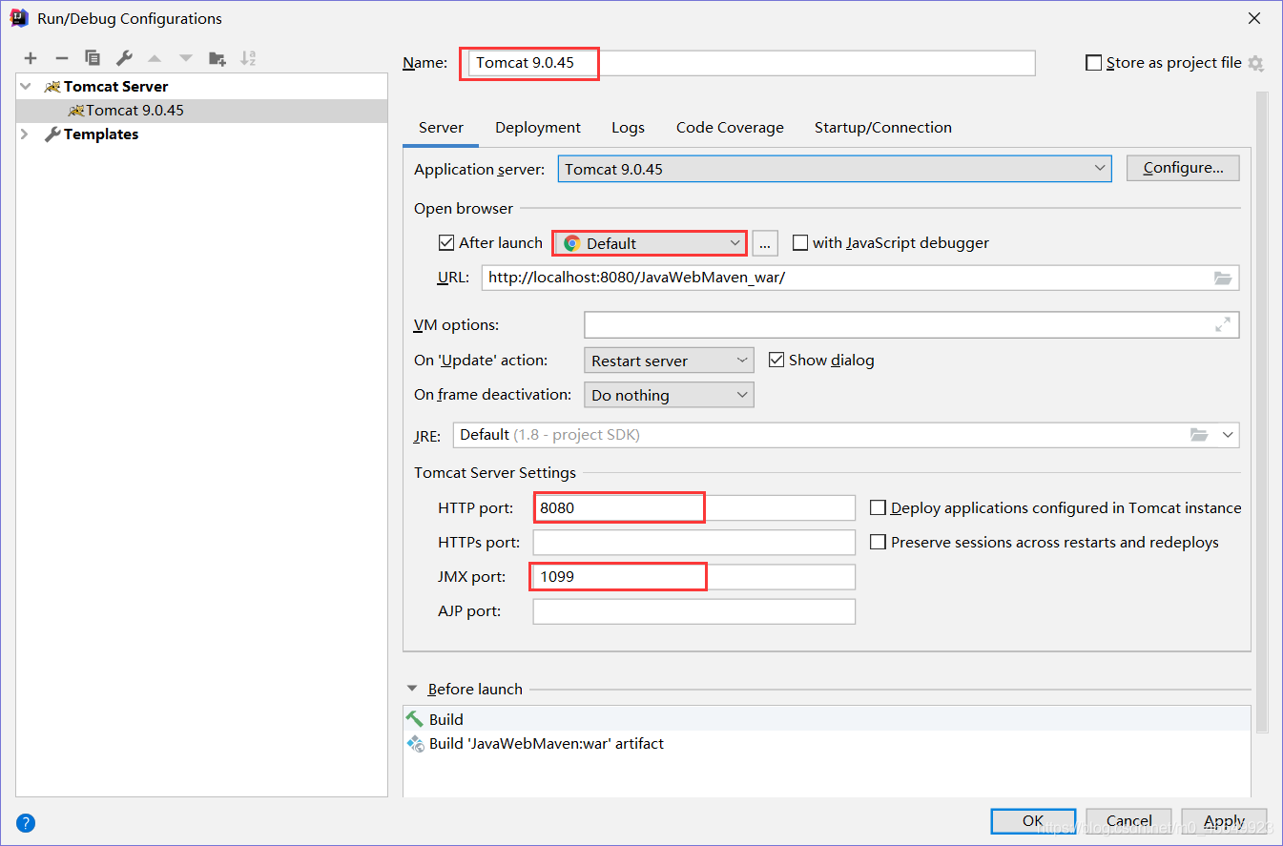The image size is (1283, 846).
Task: Click the Add New Configuration plus icon
Action: (31, 59)
